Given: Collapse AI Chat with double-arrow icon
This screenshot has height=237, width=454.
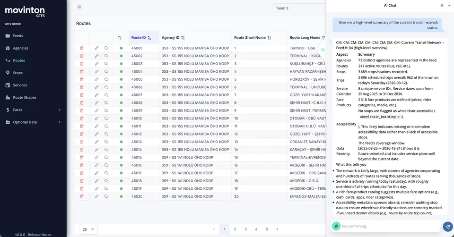Looking at the screenshot, I should point(323,50).
